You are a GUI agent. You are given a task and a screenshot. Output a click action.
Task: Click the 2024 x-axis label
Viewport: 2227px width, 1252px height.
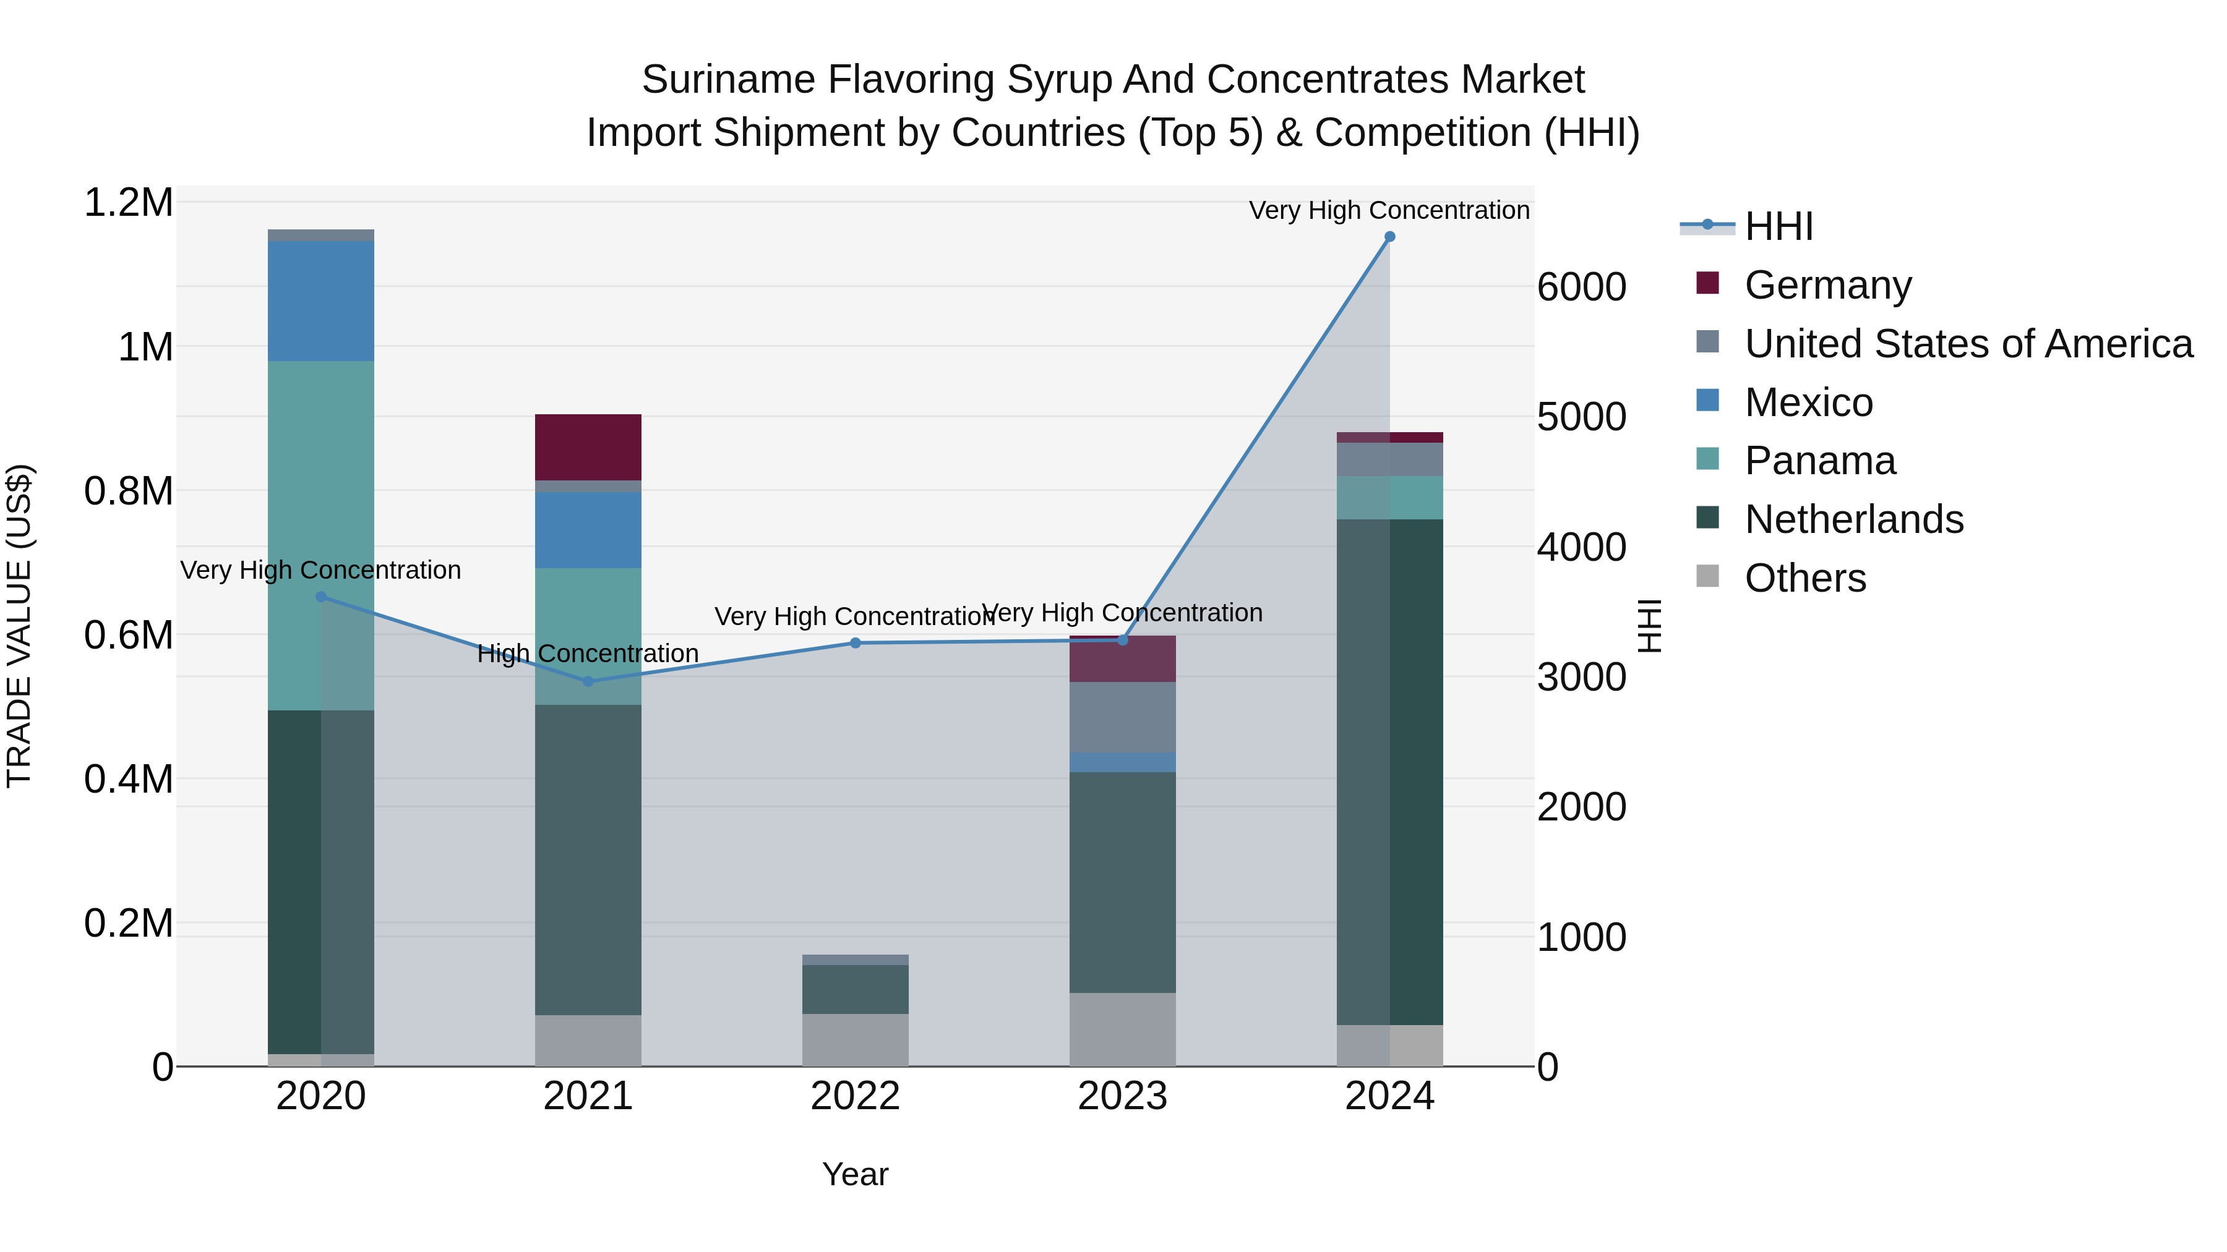point(1389,1096)
